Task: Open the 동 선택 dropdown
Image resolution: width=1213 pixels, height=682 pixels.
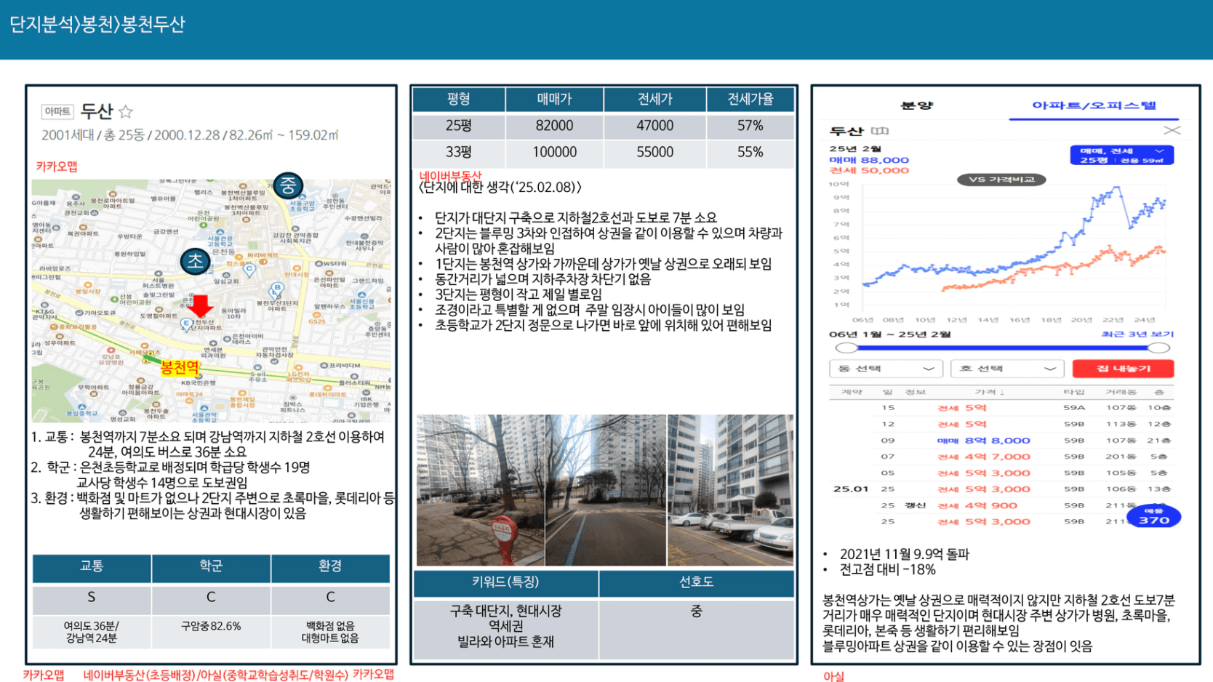Action: [886, 369]
